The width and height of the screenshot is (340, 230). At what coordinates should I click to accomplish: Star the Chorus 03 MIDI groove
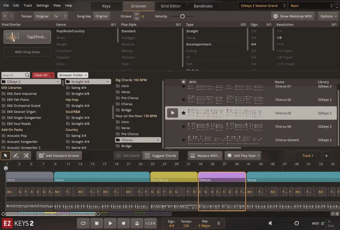pos(184,113)
